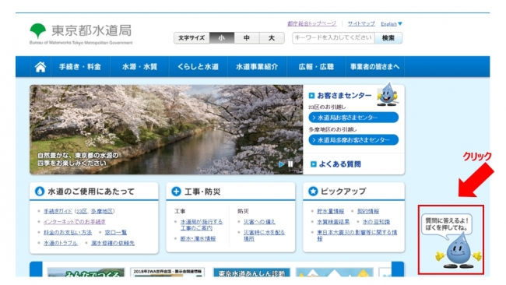The image size is (506, 285).
Task: Open the 手続きガイド link
Action: [58, 211]
